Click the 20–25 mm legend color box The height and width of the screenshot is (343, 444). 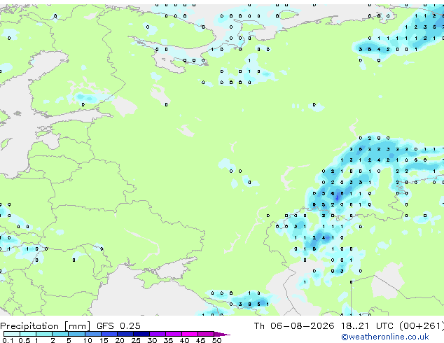point(125,334)
